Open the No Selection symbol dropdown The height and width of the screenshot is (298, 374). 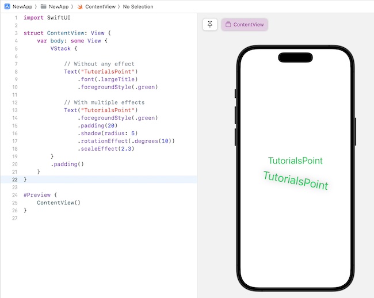click(138, 6)
